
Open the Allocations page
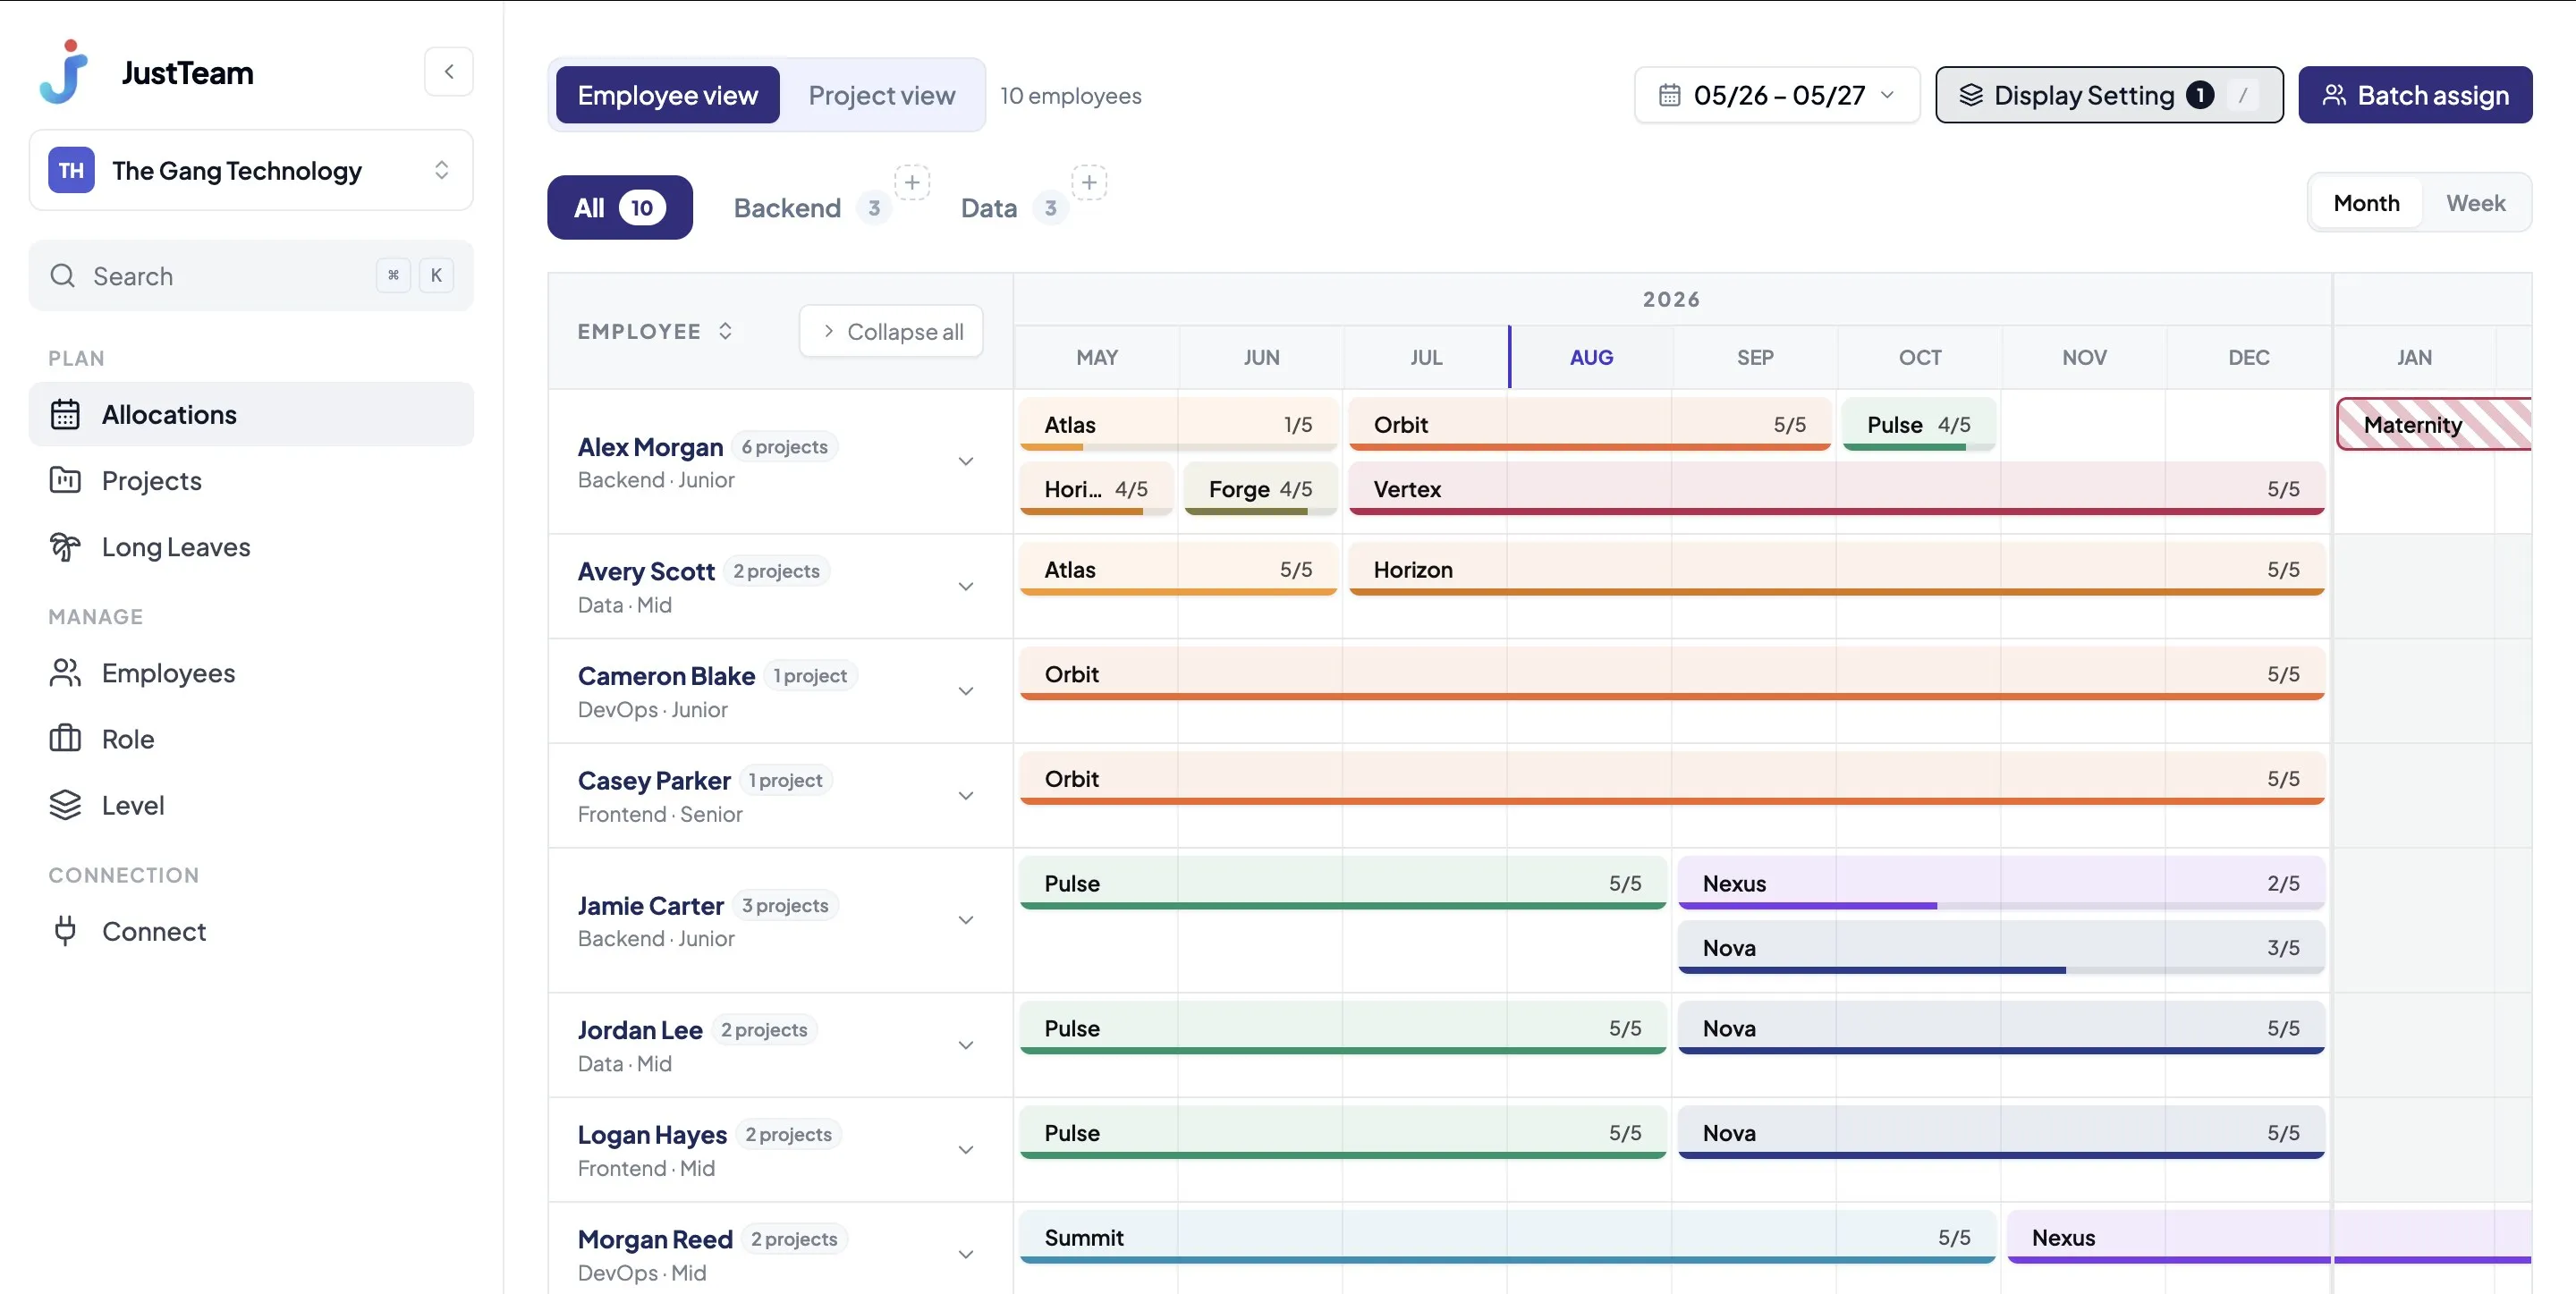pyautogui.click(x=251, y=414)
